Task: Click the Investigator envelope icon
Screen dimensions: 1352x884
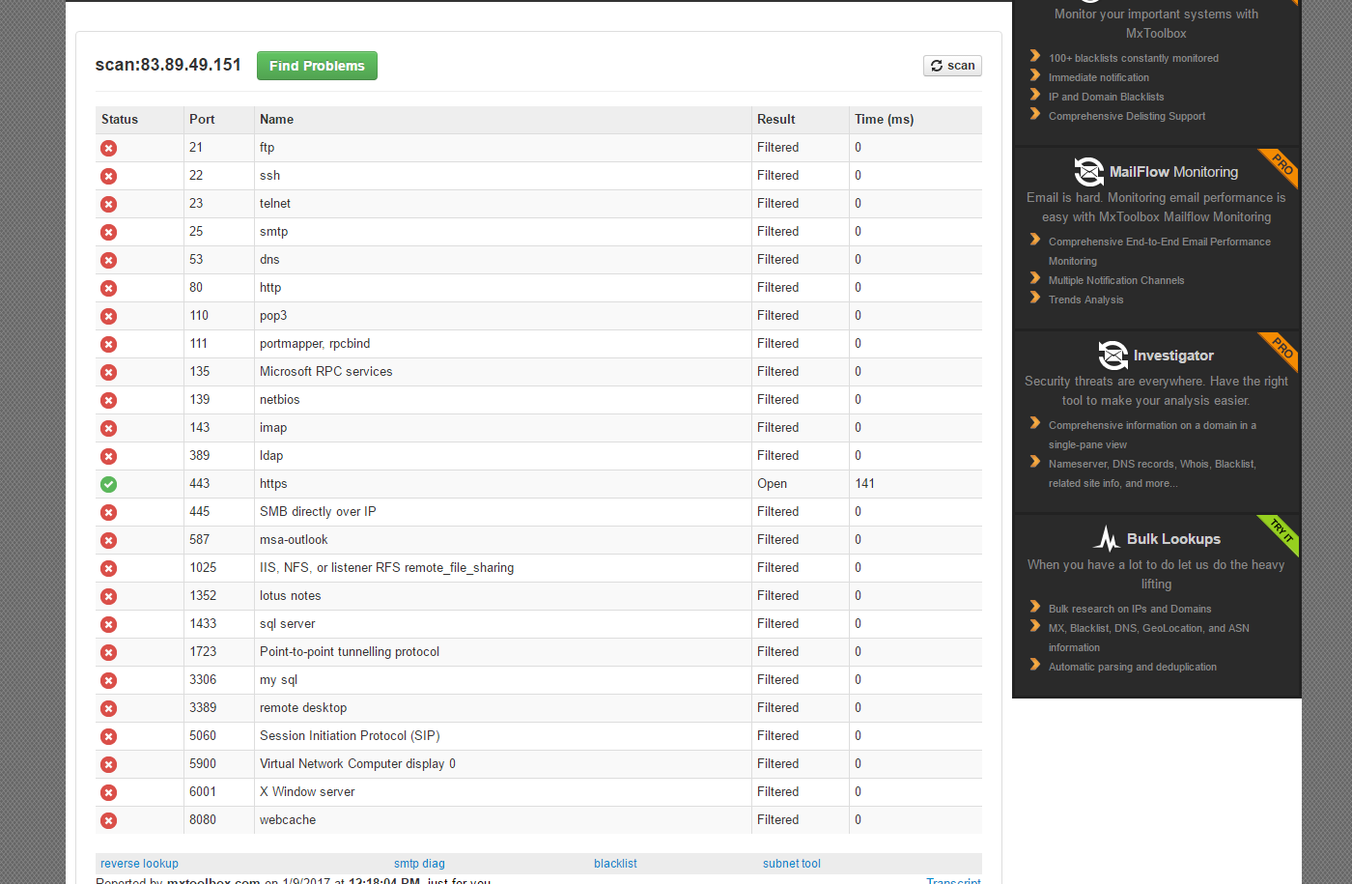Action: point(1113,356)
